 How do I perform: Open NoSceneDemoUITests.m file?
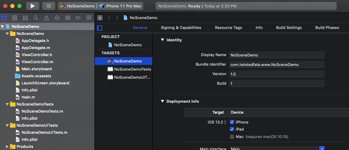coord(44,132)
